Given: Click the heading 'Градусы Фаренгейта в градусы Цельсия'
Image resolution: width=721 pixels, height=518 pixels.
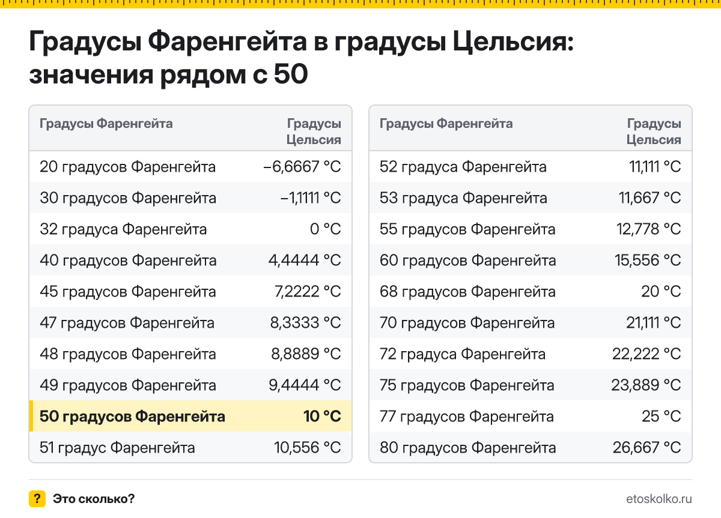Looking at the screenshot, I should point(302,43).
